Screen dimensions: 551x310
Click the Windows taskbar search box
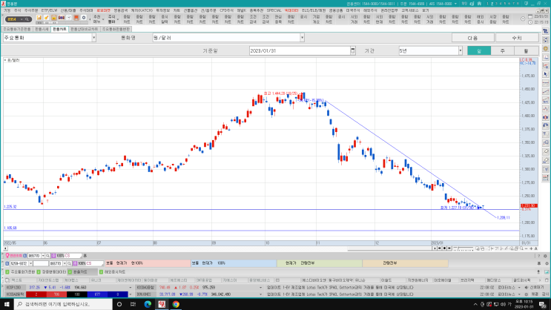(x=63, y=304)
